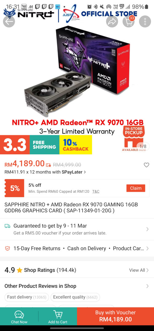Expand SPayLater installment details chevron
Viewport: 154px width, 331px height.
click(85, 172)
